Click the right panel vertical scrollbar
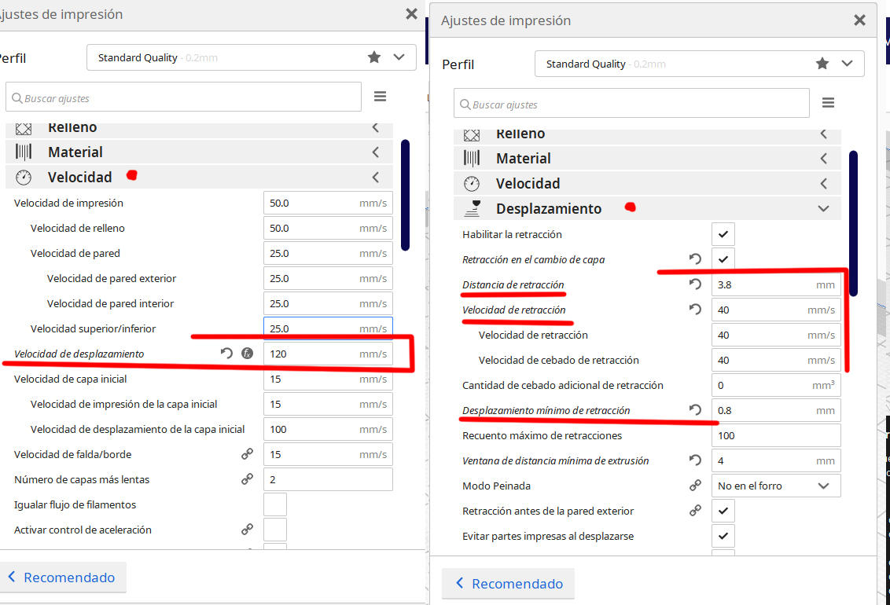Viewport: 890px width, 605px height. point(853,223)
